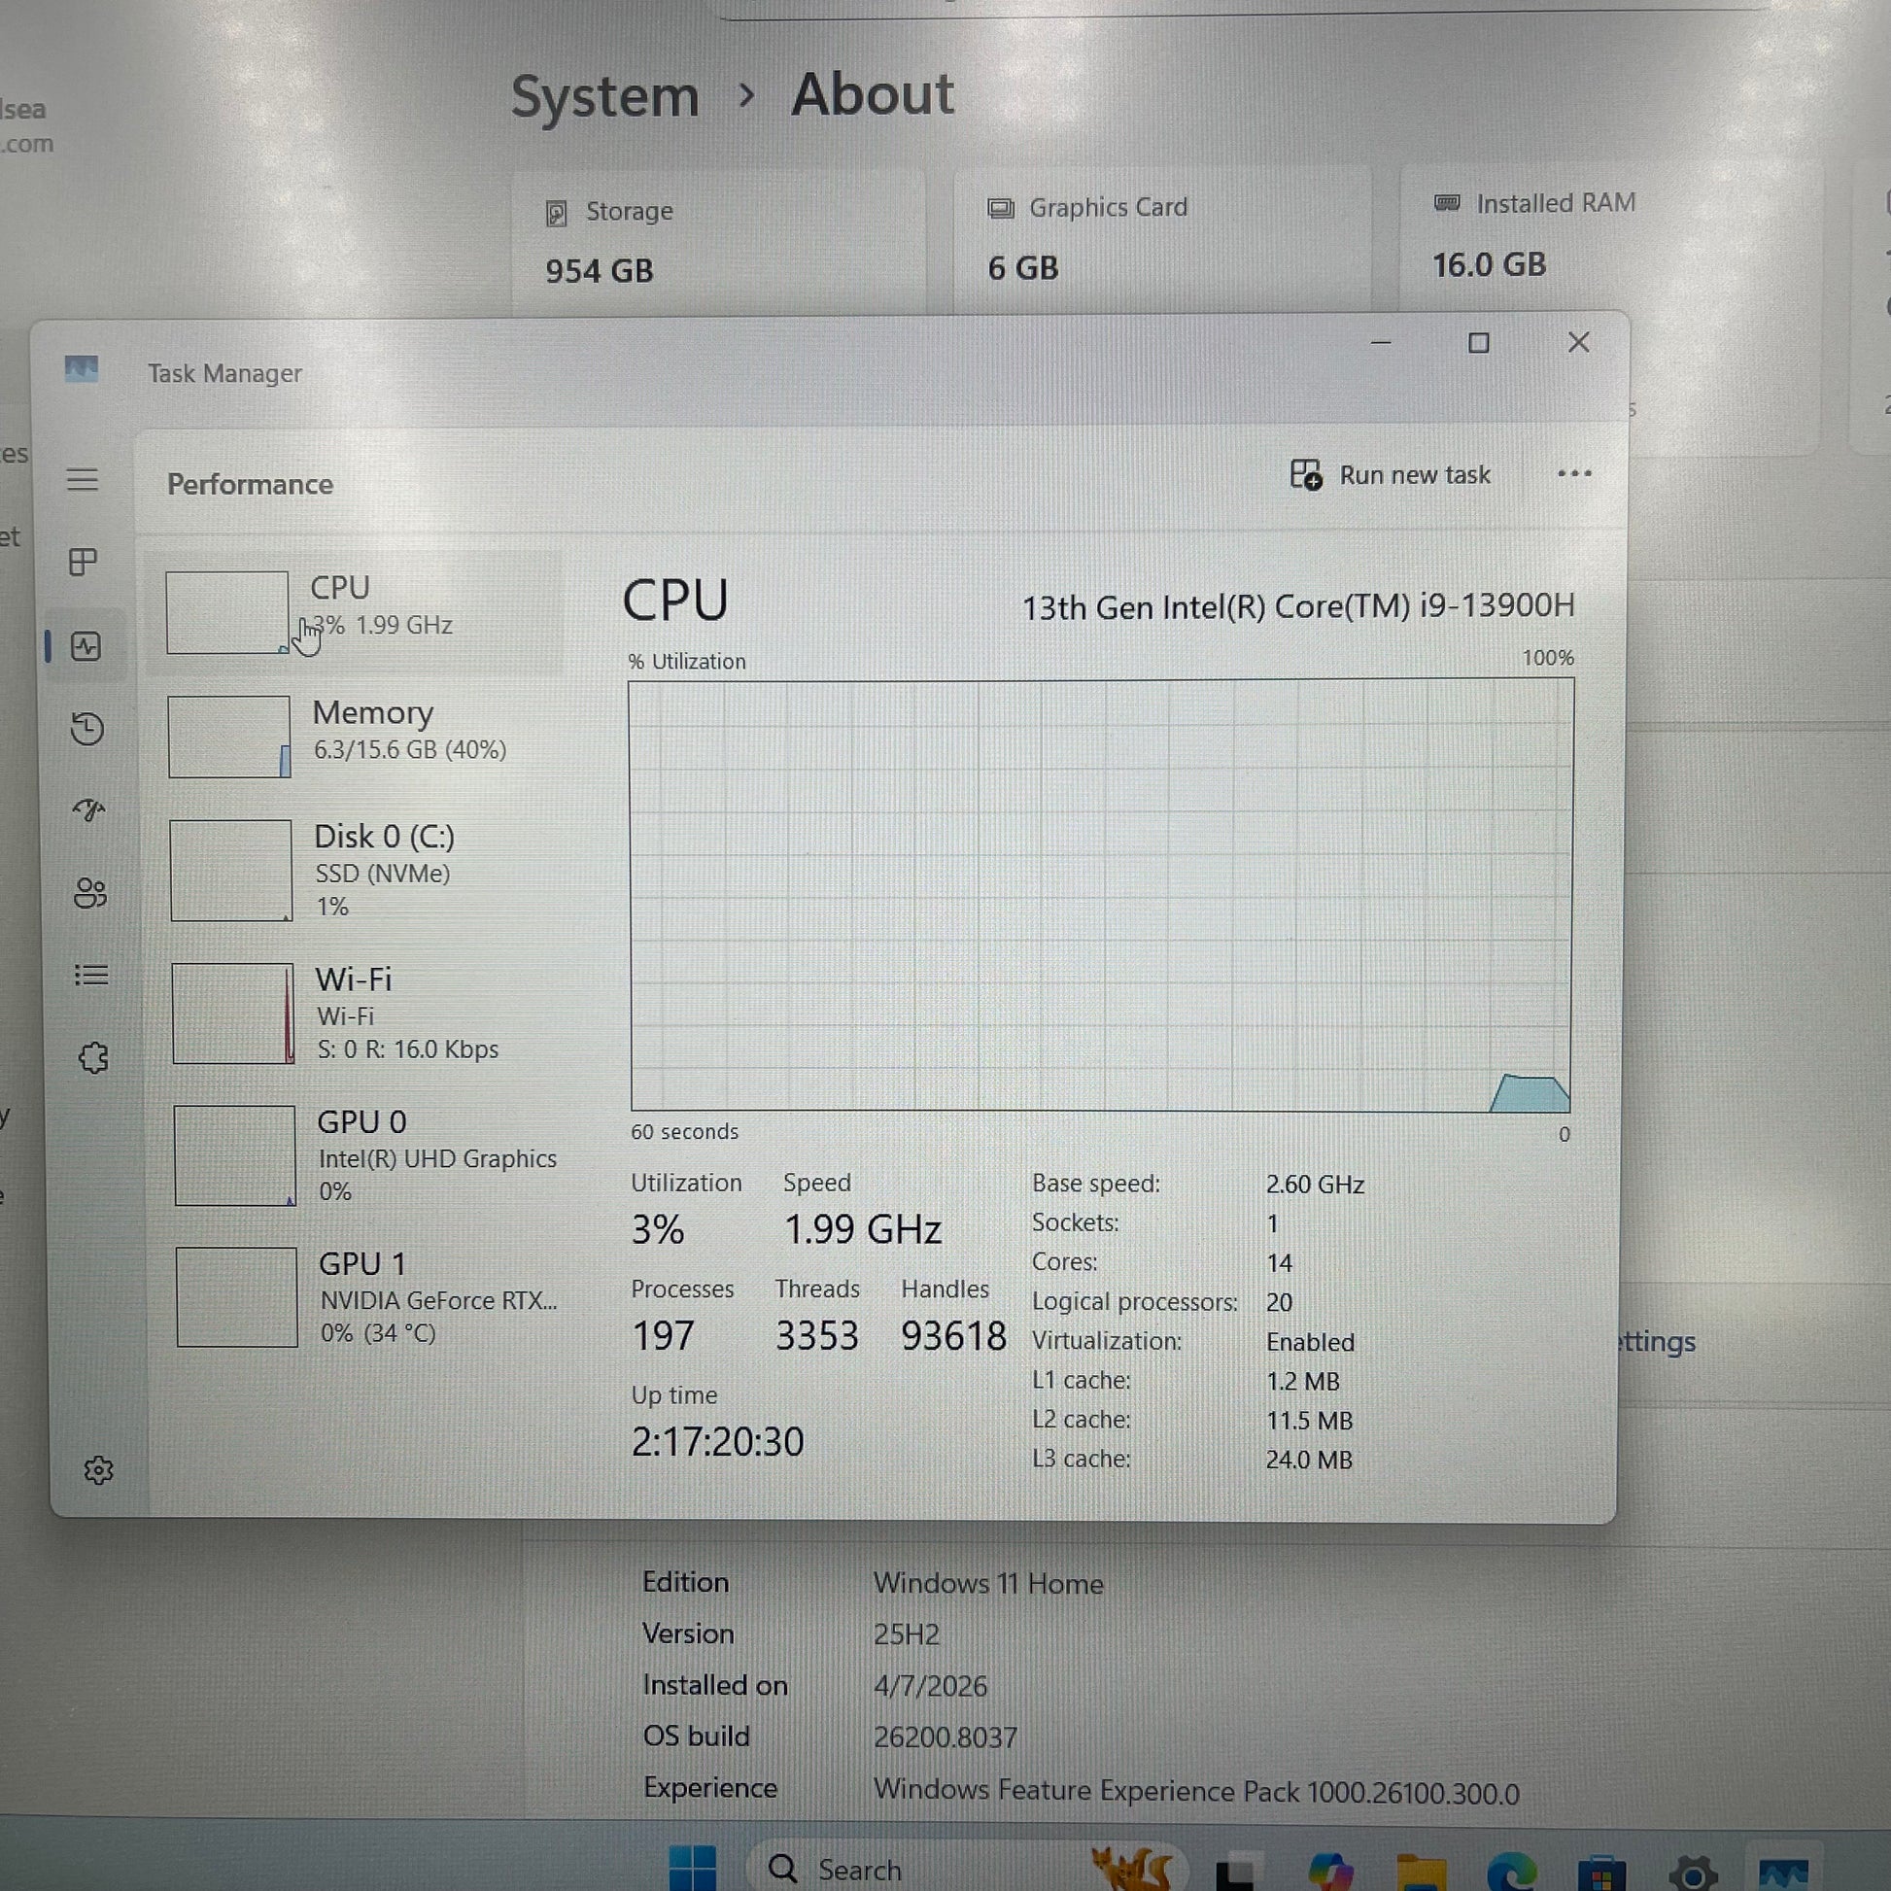Click the System breadcrumb link
1891x1891 pixels.
[604, 97]
